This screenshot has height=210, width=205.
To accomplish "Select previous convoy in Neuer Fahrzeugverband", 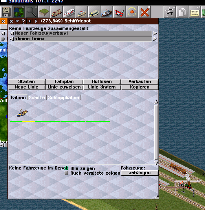I will pos(12,33).
